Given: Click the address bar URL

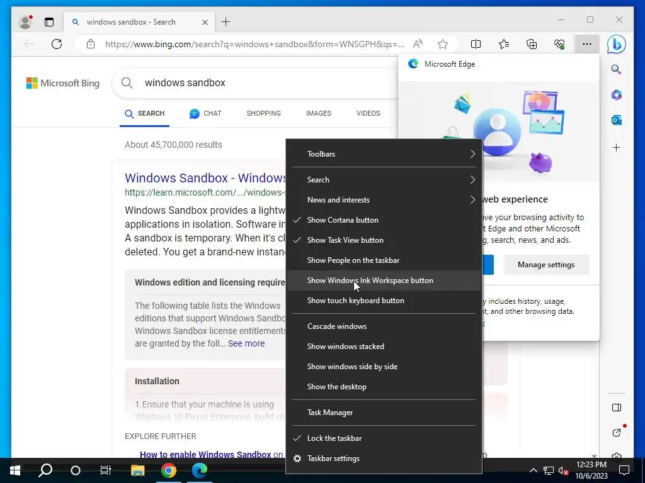Looking at the screenshot, I should (254, 44).
